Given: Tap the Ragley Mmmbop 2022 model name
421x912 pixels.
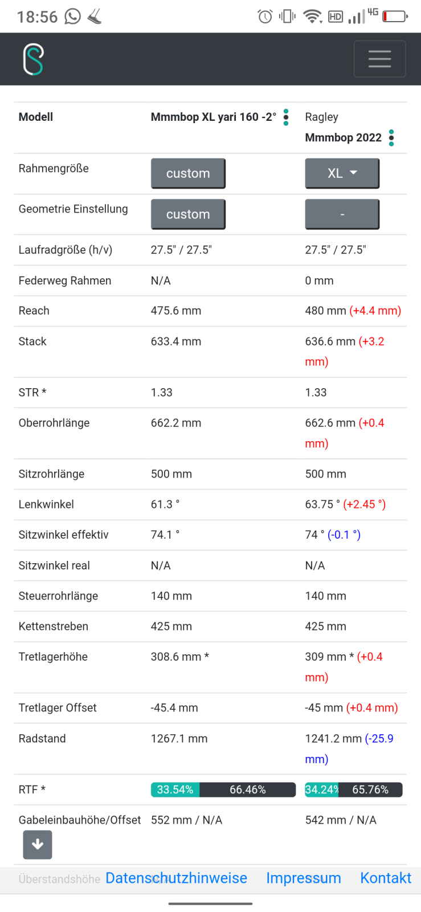Looking at the screenshot, I should [x=343, y=127].
